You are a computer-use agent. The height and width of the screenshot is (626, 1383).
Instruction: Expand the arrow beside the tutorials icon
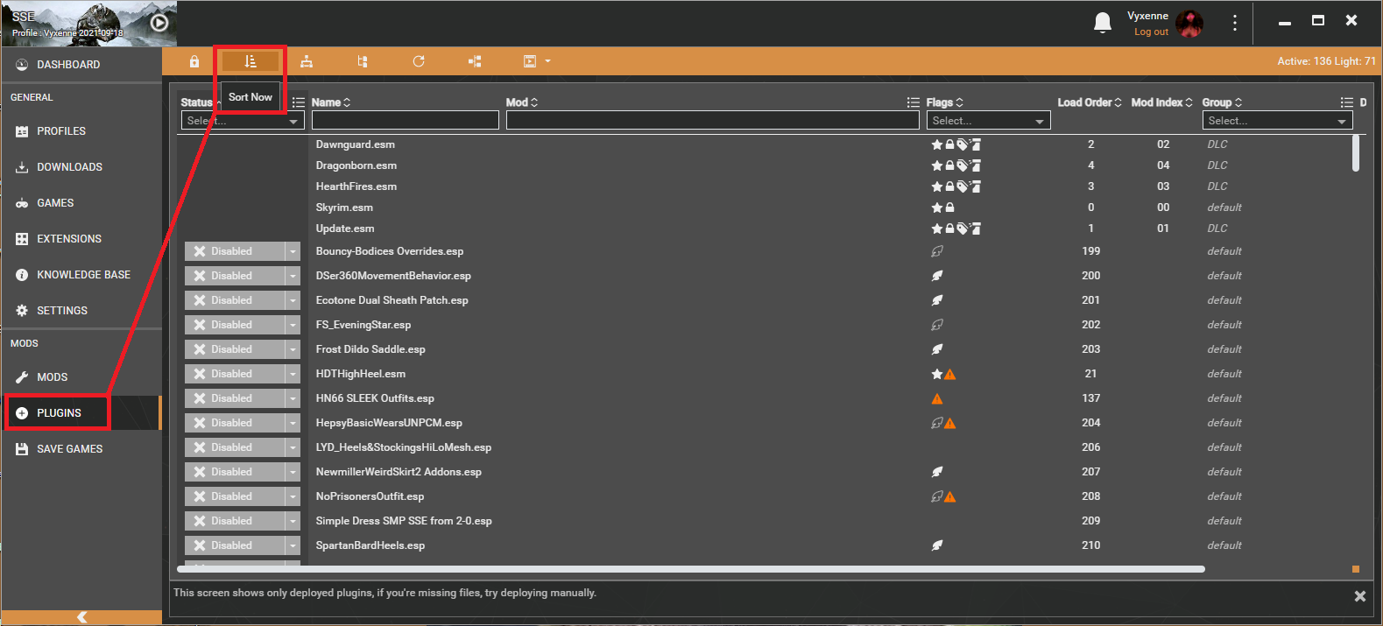pos(548,61)
